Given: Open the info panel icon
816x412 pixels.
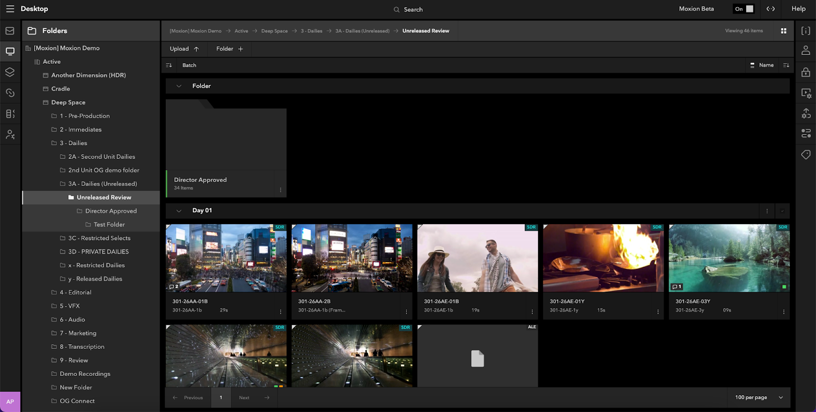Looking at the screenshot, I should (x=806, y=31).
